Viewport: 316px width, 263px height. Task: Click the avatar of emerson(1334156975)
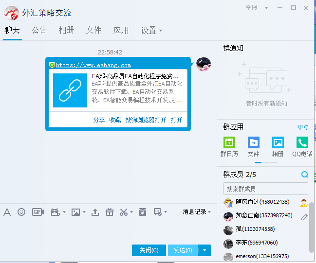click(x=228, y=257)
